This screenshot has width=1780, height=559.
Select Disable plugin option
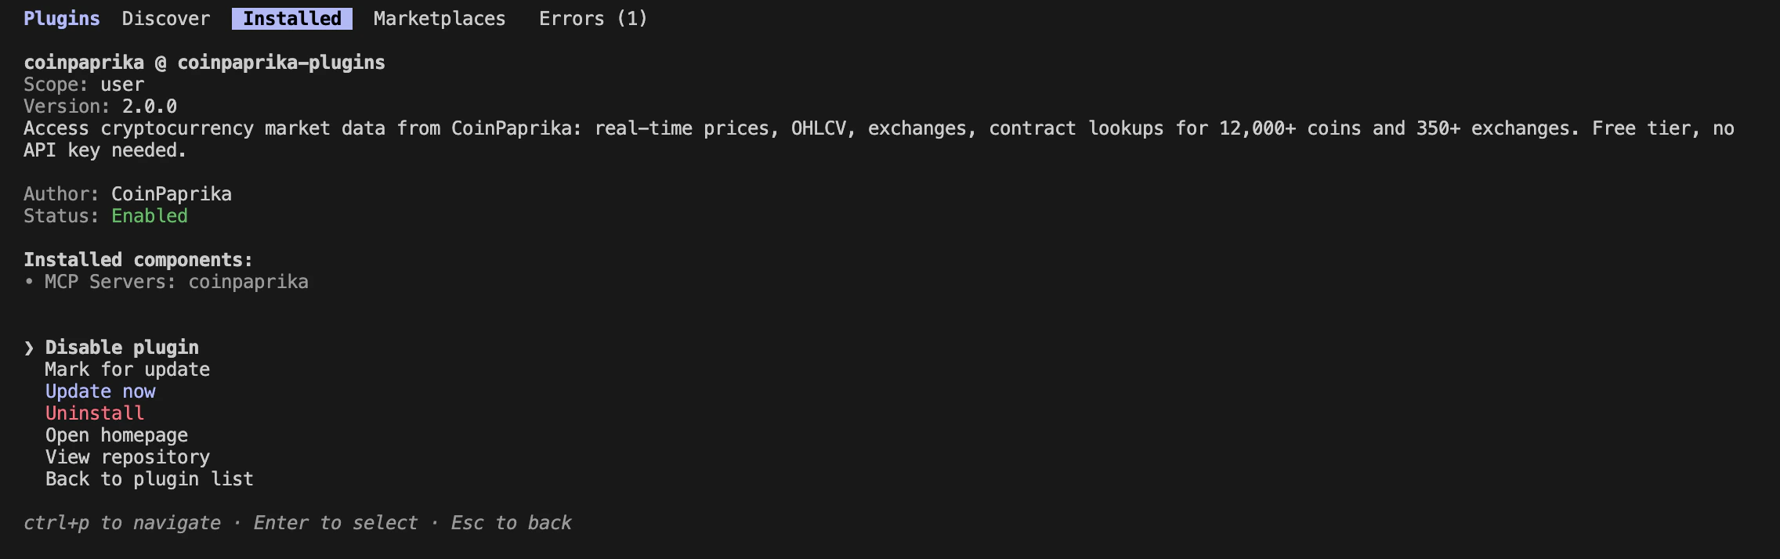click(121, 347)
